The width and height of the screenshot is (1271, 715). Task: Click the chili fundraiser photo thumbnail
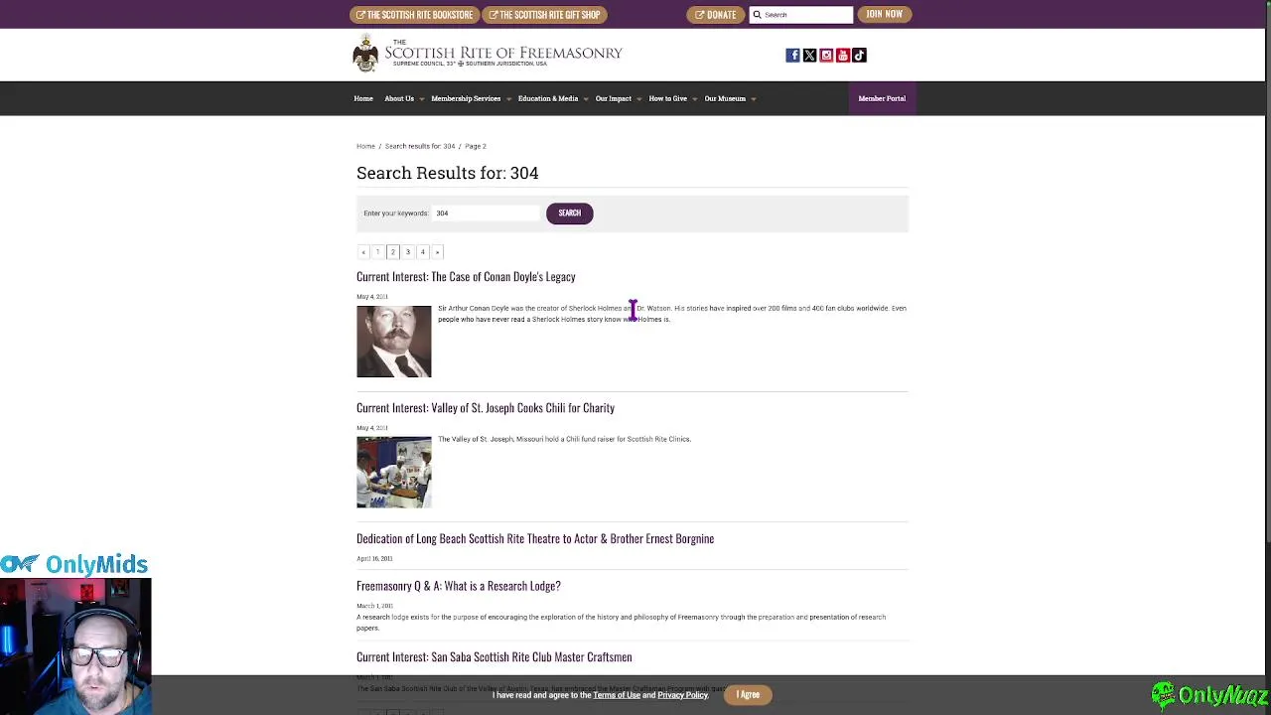[x=394, y=473]
